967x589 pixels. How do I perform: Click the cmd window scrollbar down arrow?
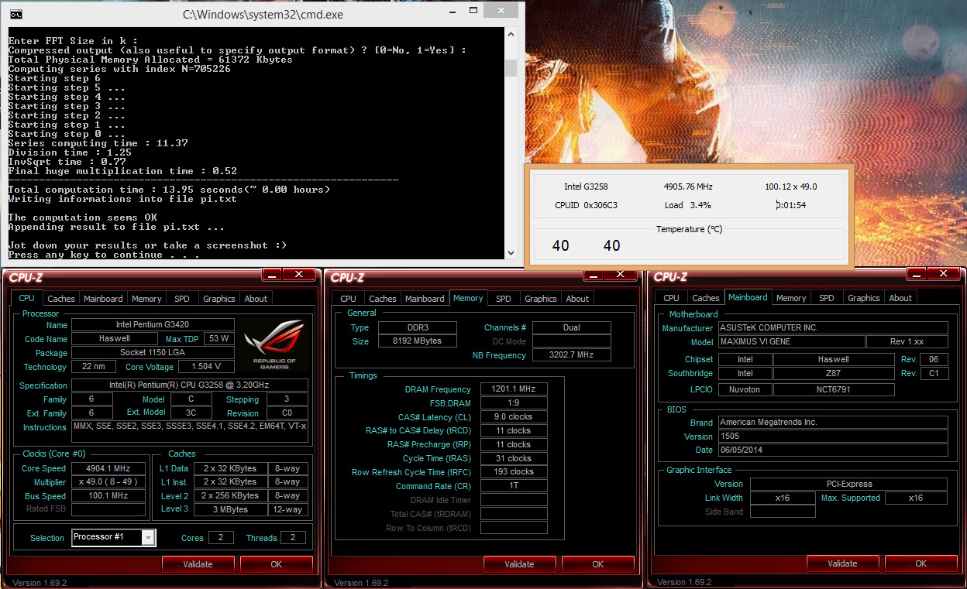(x=511, y=252)
